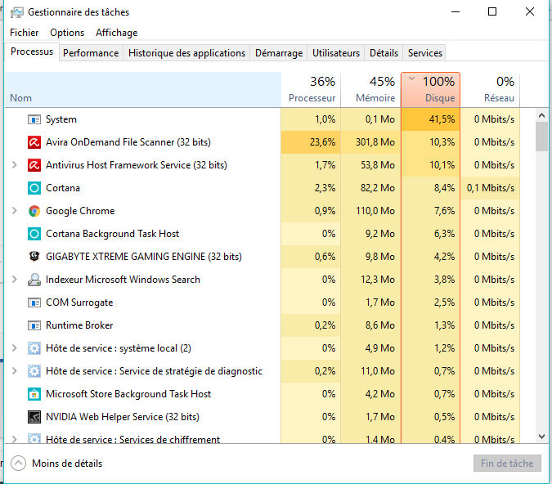Click the Service de stratégie de diagnostic gear icon
Image resolution: width=552 pixels, height=484 pixels.
coord(34,371)
